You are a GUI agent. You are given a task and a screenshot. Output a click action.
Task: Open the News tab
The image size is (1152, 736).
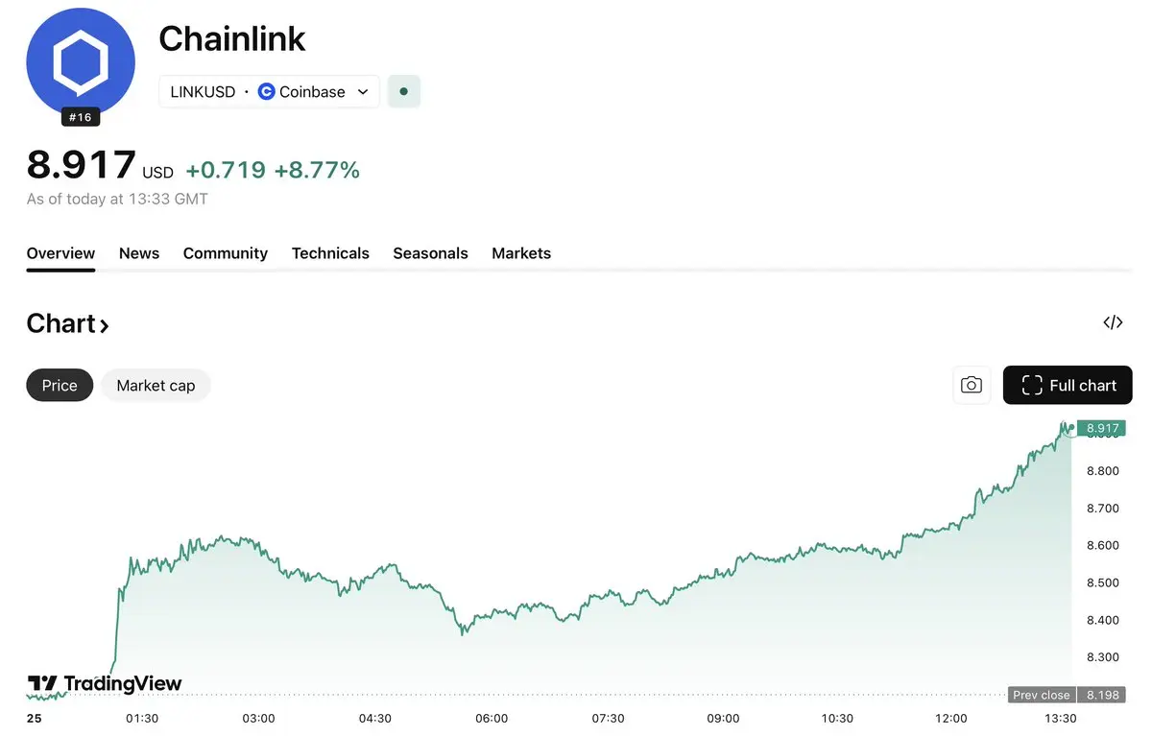[139, 253]
